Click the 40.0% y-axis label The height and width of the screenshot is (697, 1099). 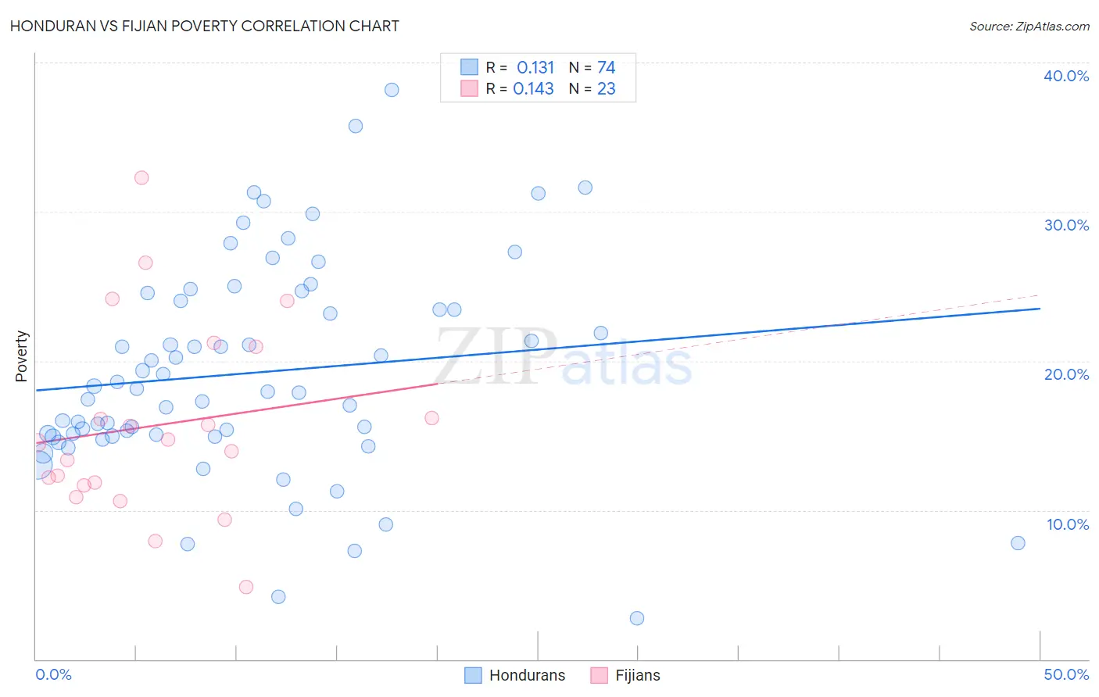coord(1066,76)
